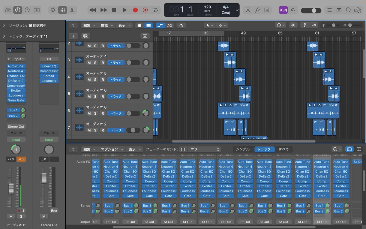Click the Linear EQ plugin slot
The width and height of the screenshot is (366, 229).
(x=49, y=66)
